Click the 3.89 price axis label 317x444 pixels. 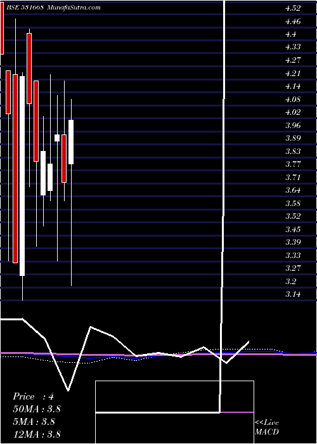click(x=293, y=138)
